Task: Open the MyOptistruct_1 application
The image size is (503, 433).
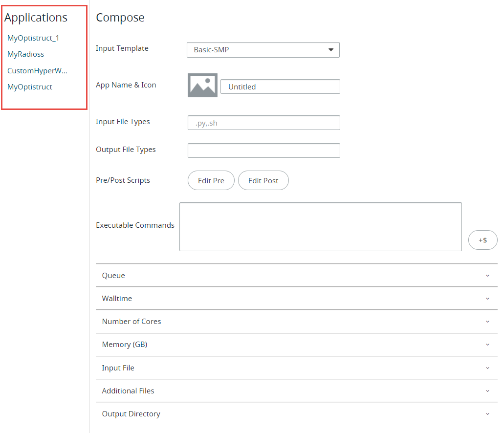Action: (33, 38)
